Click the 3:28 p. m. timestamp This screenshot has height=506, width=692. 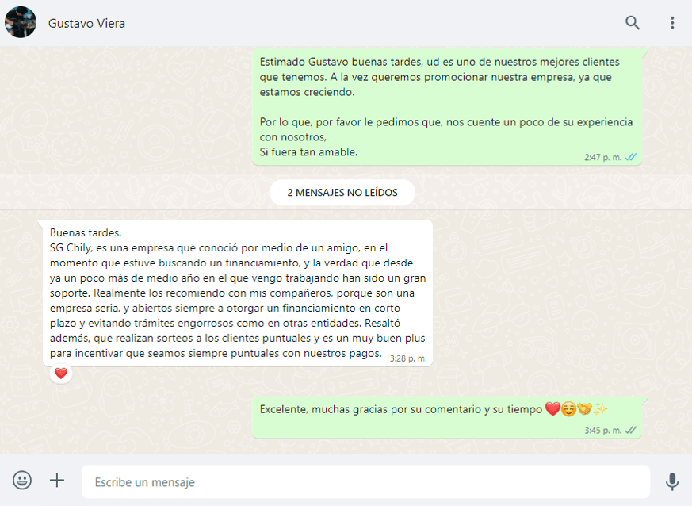click(408, 358)
